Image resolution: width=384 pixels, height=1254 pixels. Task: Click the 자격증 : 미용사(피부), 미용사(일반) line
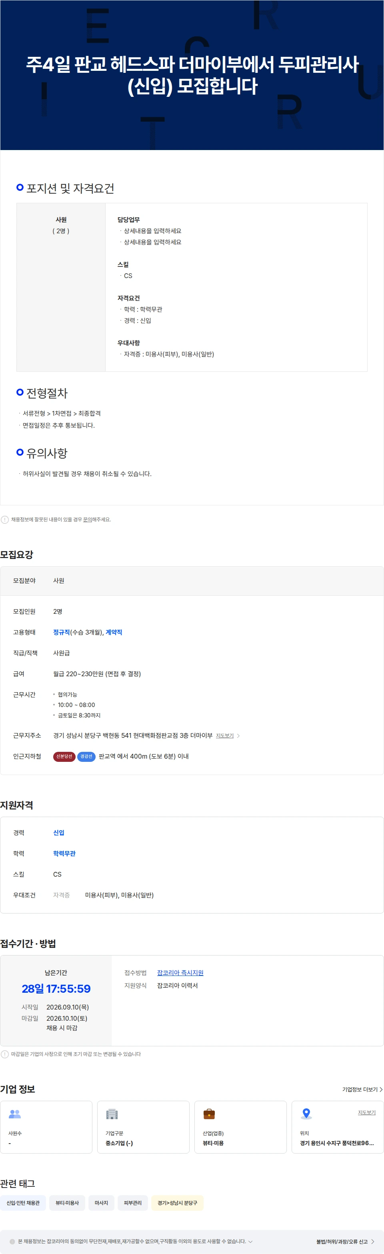pyautogui.click(x=169, y=354)
